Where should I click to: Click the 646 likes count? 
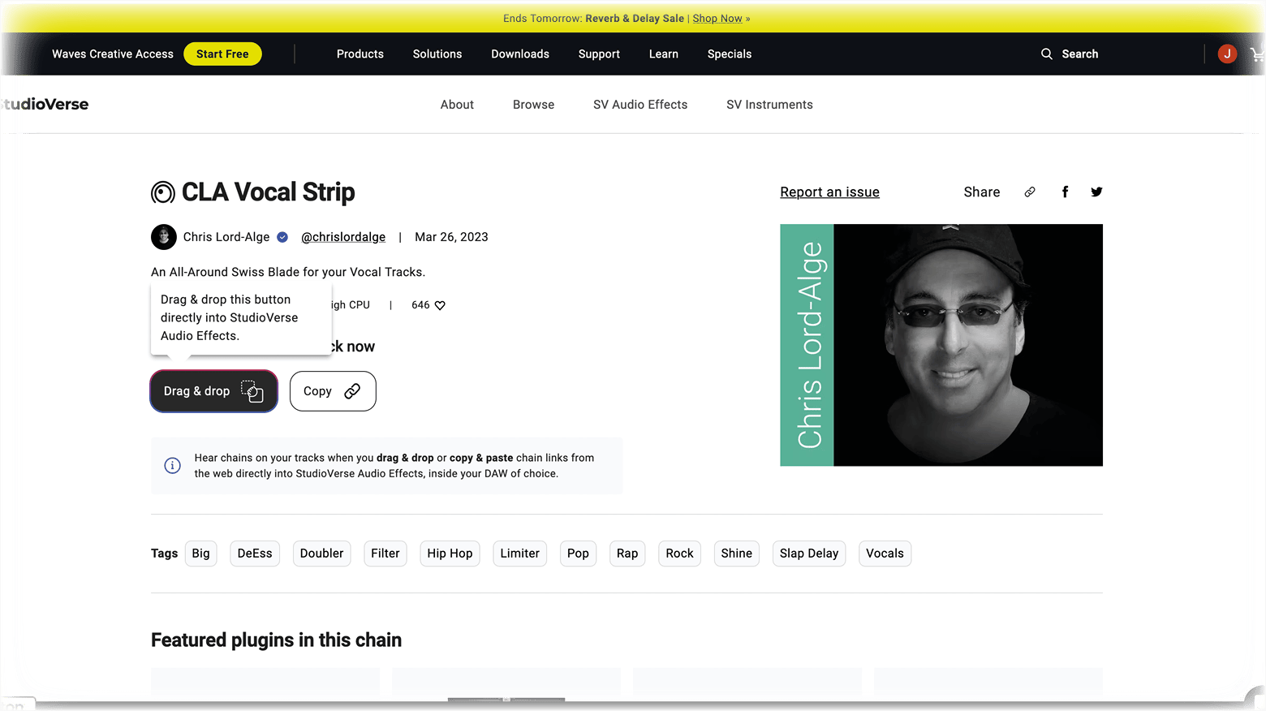pyautogui.click(x=420, y=305)
